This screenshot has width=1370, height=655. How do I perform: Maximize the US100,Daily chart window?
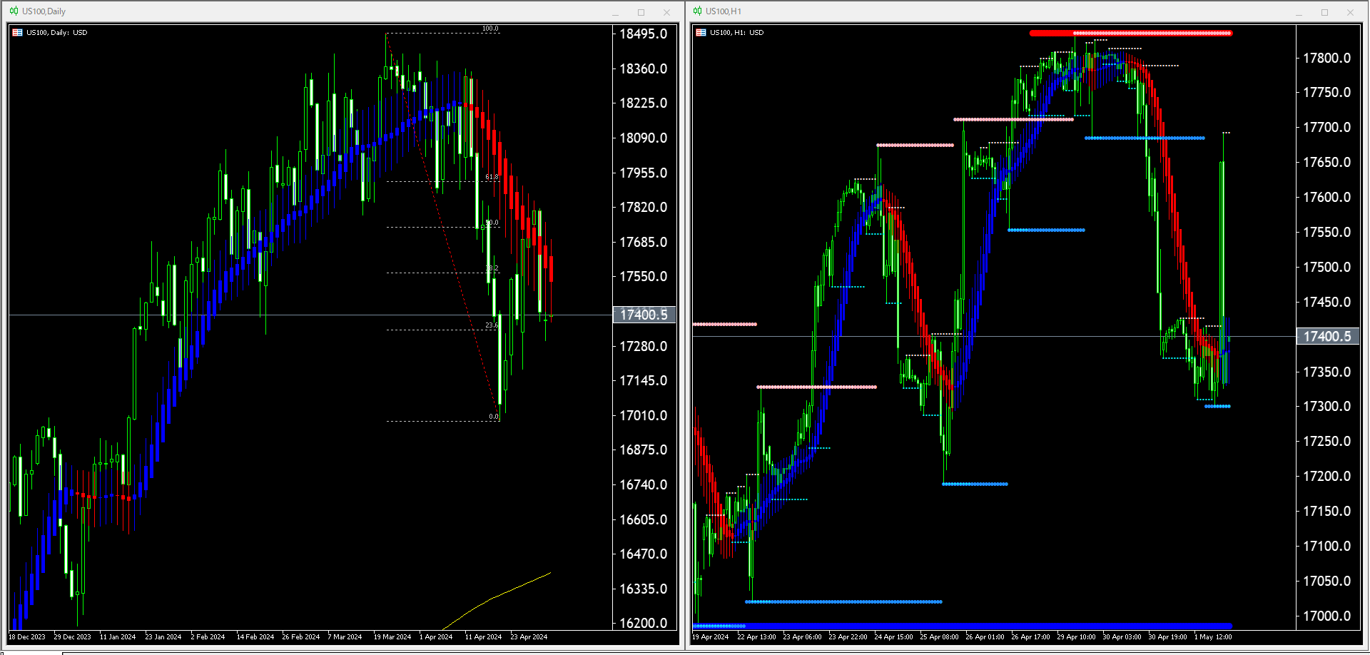coord(641,12)
